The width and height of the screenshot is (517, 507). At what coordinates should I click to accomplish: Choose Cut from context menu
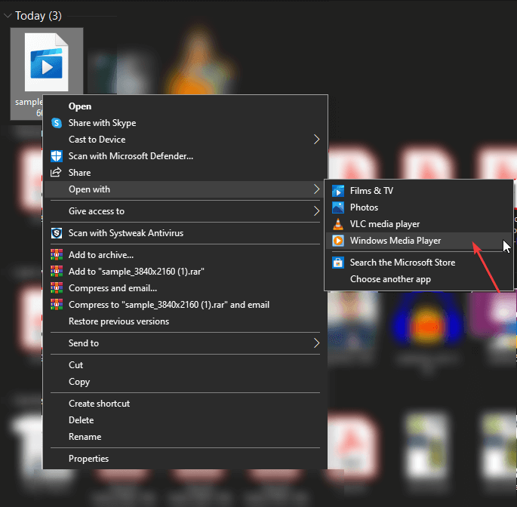point(186,365)
